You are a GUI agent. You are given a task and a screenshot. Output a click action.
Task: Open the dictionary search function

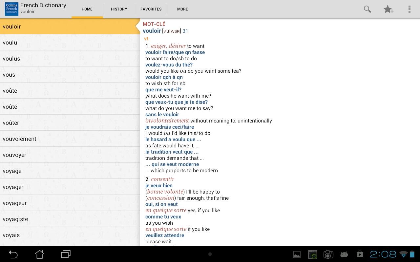(x=367, y=9)
